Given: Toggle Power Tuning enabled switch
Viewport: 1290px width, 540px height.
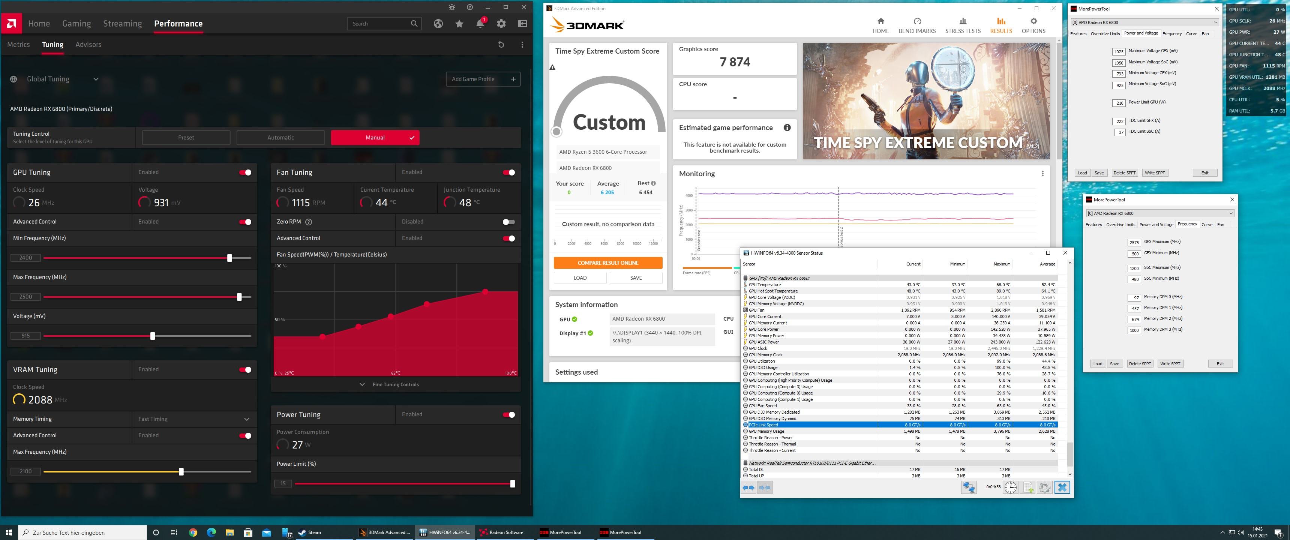Looking at the screenshot, I should click(511, 414).
